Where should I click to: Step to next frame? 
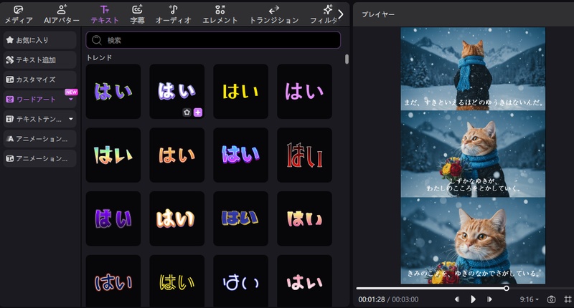point(489,299)
